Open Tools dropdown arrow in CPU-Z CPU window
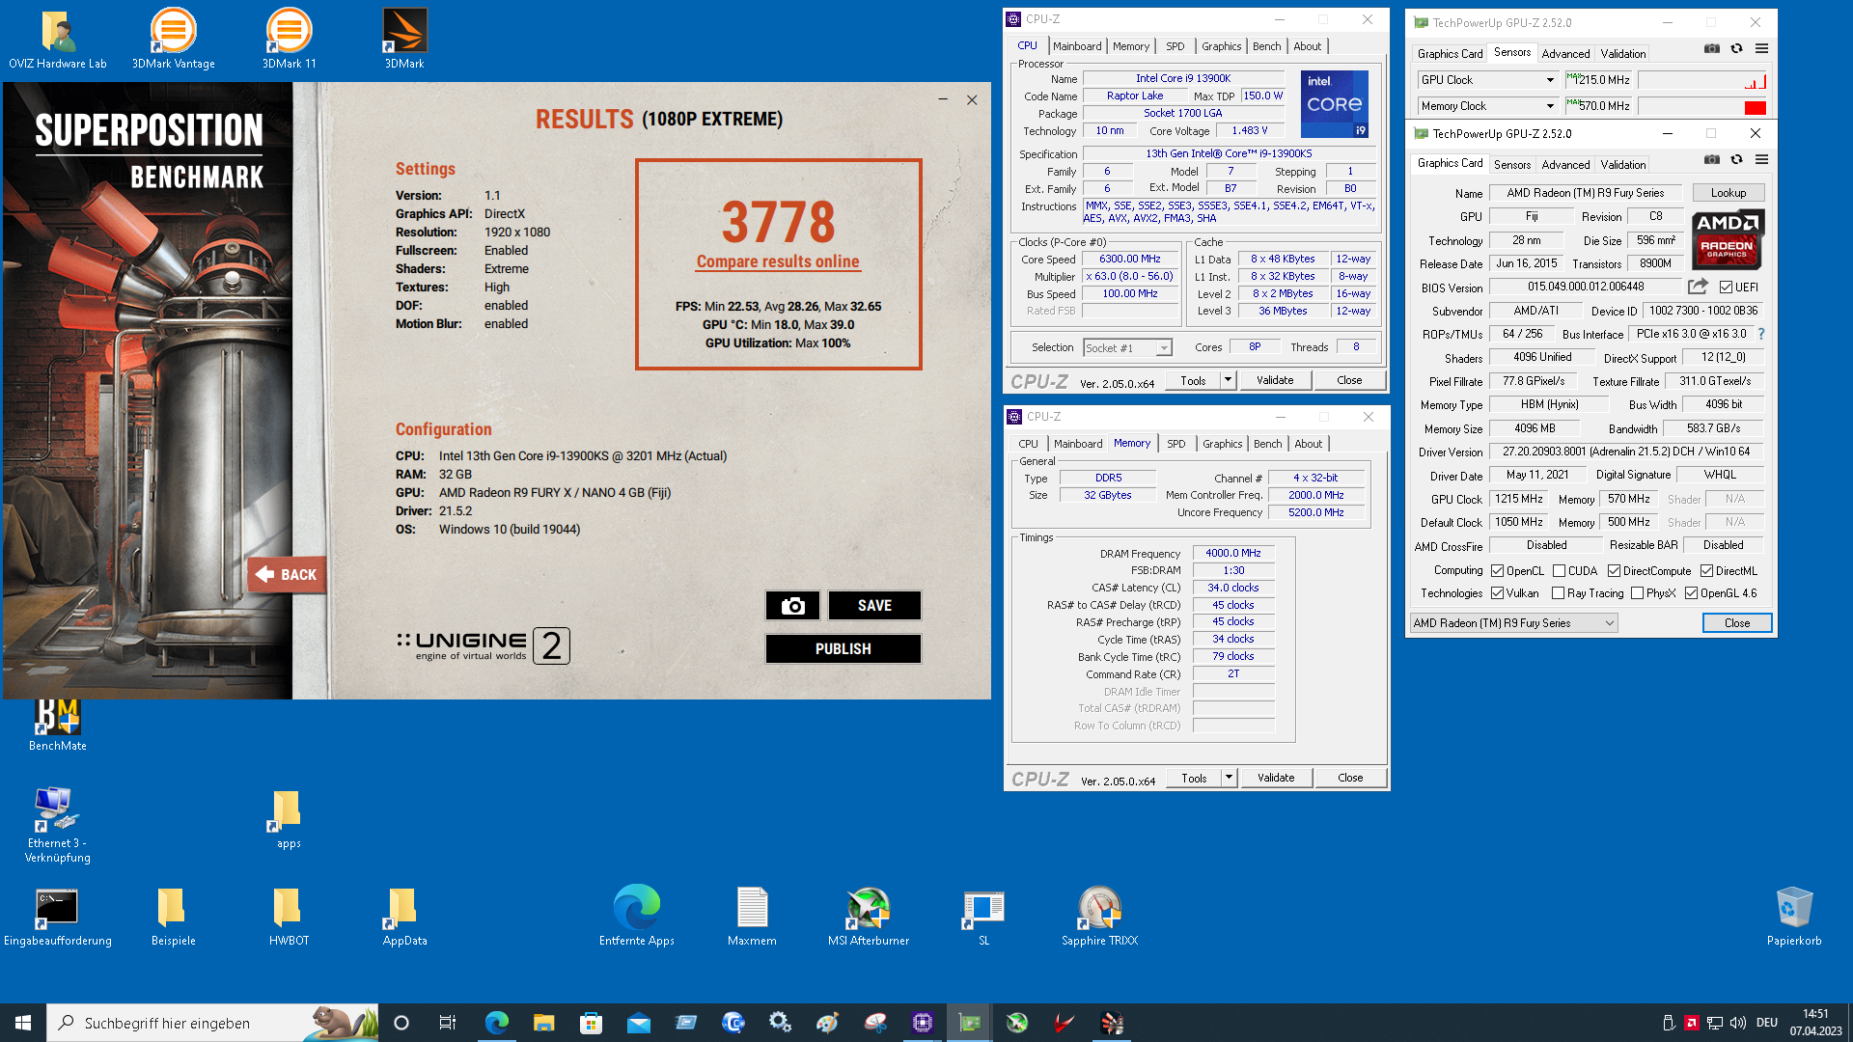1853x1042 pixels. pos(1228,380)
